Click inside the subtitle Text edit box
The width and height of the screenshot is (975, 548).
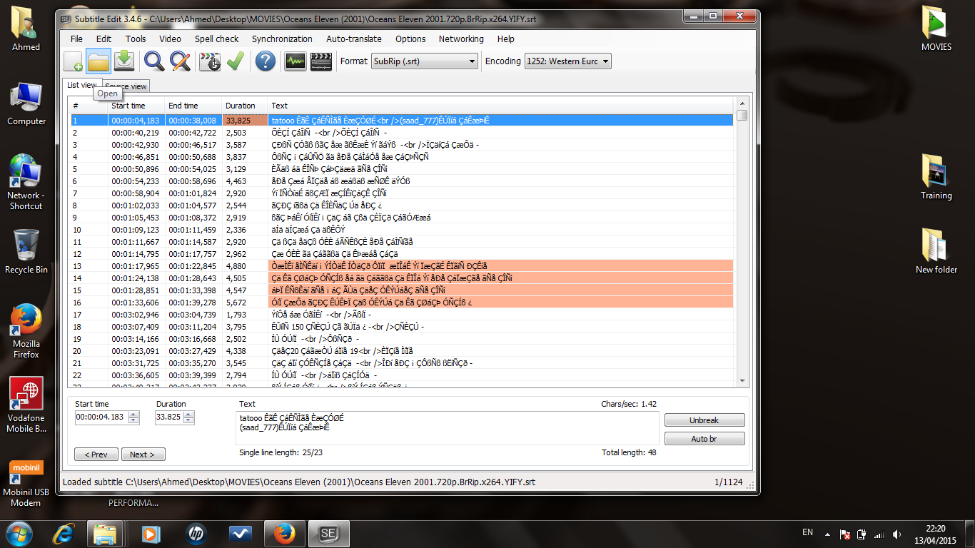point(448,427)
